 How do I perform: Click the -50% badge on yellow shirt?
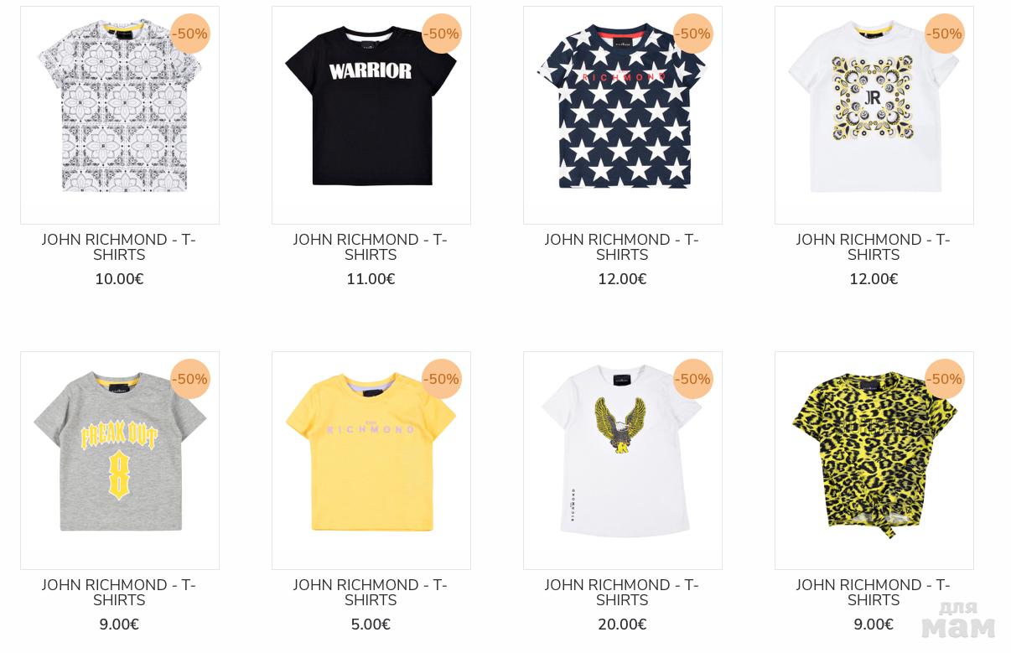pos(442,379)
